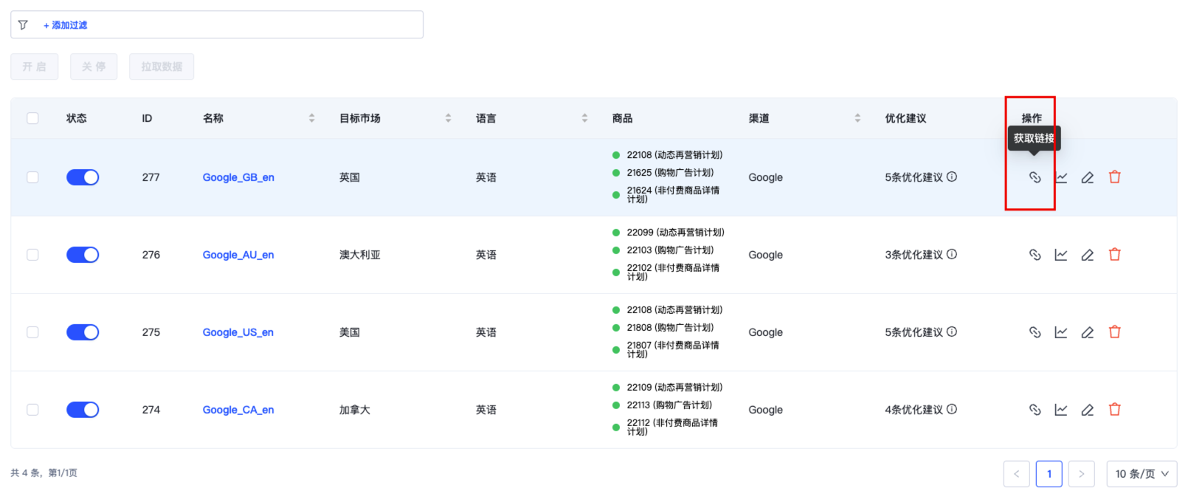
Task: Sort by 名称 column
Action: coord(311,118)
